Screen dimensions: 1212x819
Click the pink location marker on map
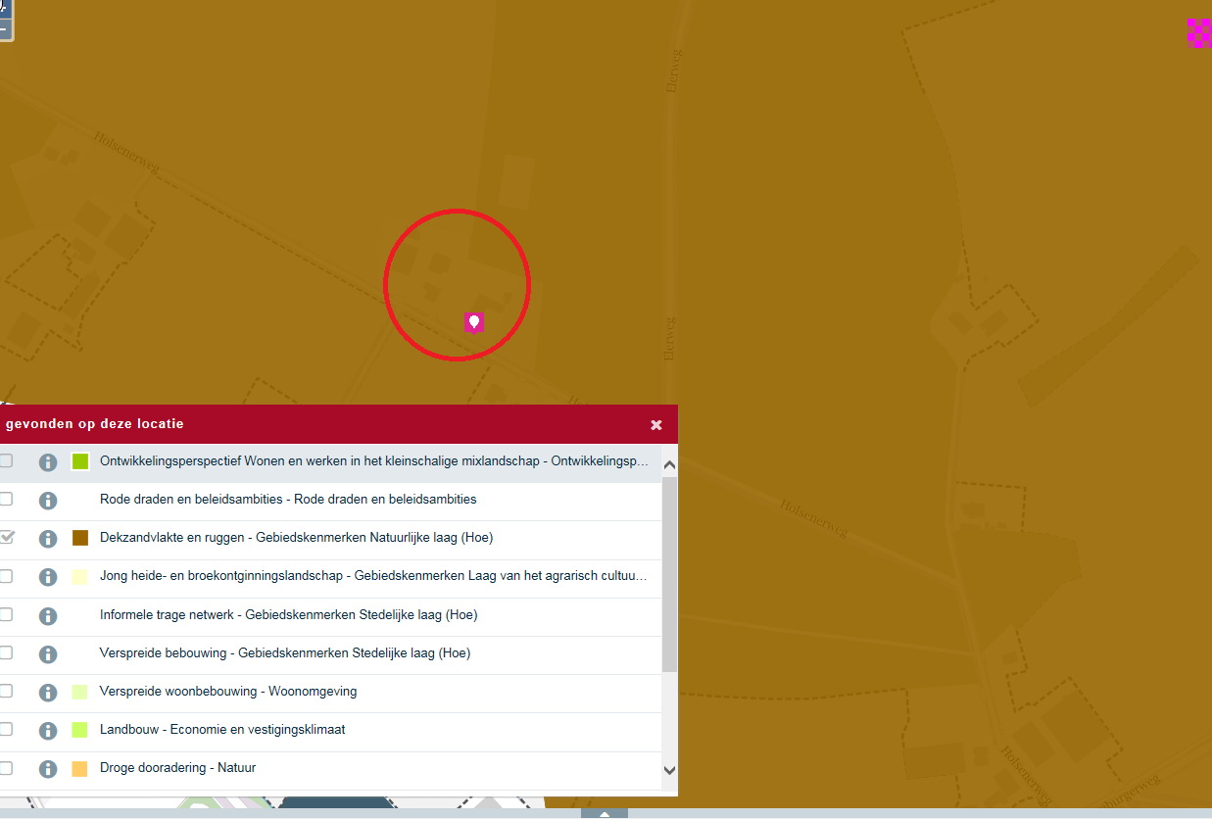click(x=474, y=322)
